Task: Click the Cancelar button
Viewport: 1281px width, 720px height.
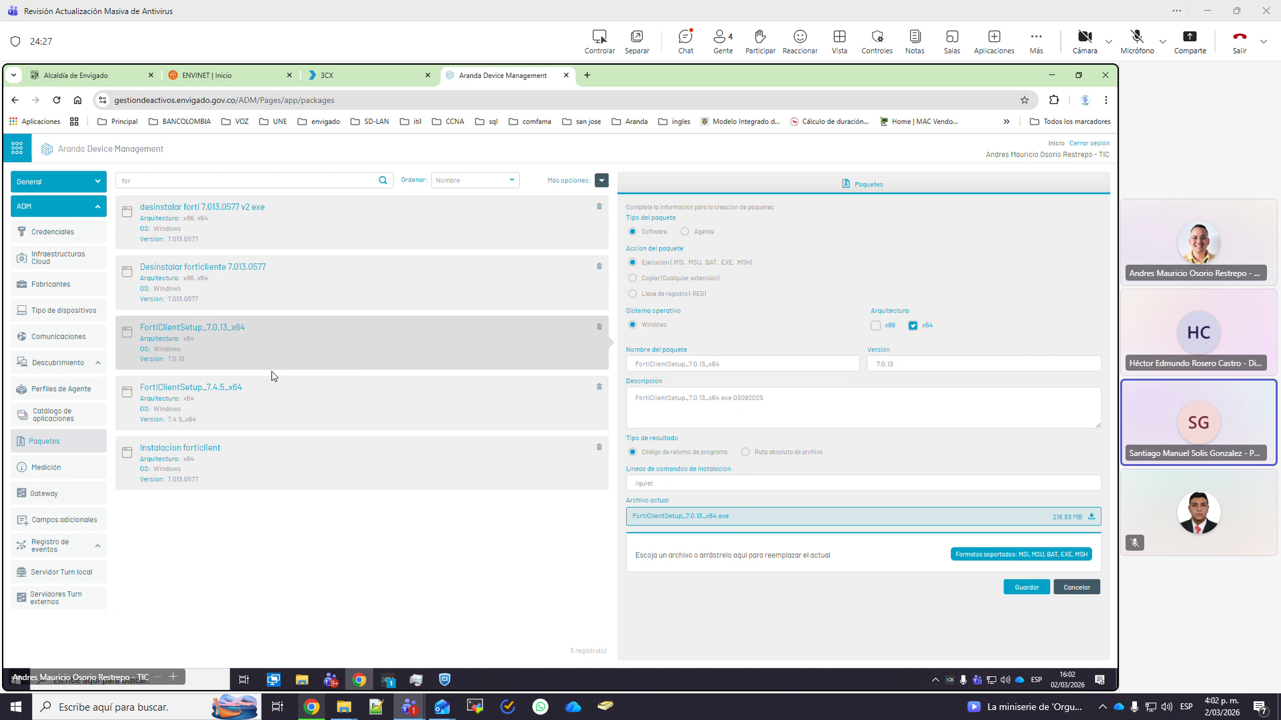Action: pyautogui.click(x=1077, y=587)
